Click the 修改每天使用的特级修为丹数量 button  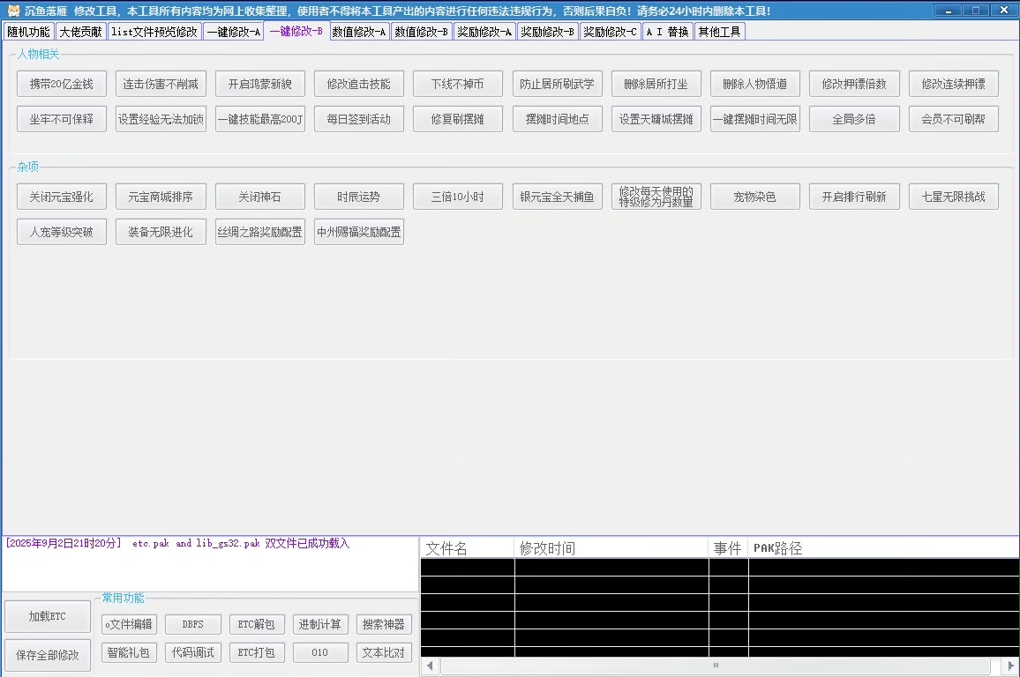[656, 197]
